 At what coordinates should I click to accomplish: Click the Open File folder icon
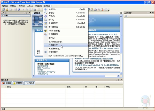7,10
